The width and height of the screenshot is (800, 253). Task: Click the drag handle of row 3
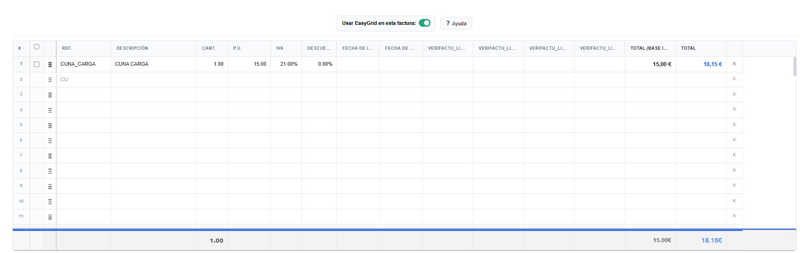(50, 95)
